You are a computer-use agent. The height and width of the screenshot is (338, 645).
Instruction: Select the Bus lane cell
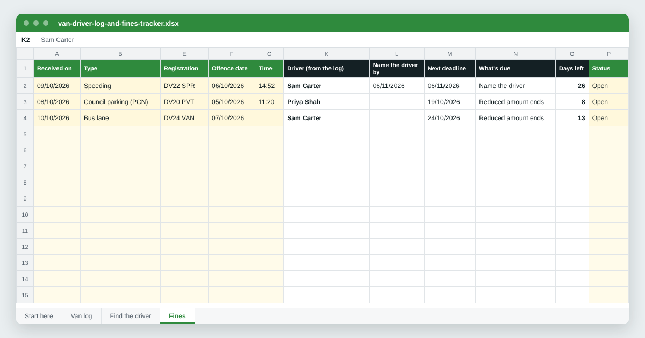(x=120, y=118)
